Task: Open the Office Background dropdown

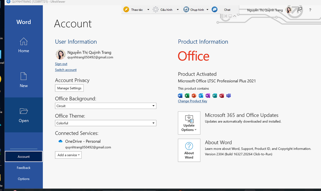Action: 106,106
